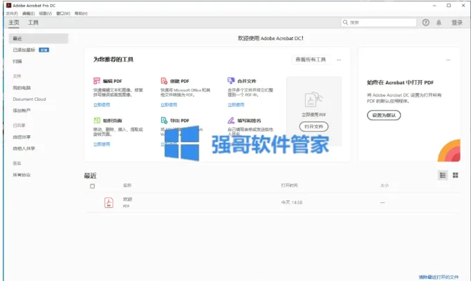
Task: Click the 登录 sign-in button
Action: point(457,23)
